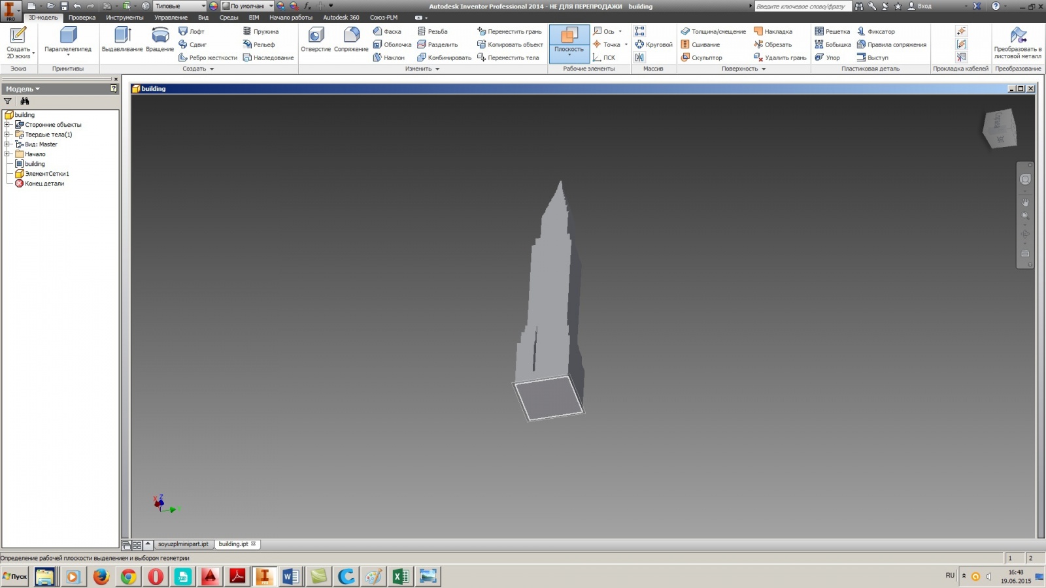Expand the Сторонние объекты tree node
This screenshot has width=1046, height=588.
tap(7, 125)
